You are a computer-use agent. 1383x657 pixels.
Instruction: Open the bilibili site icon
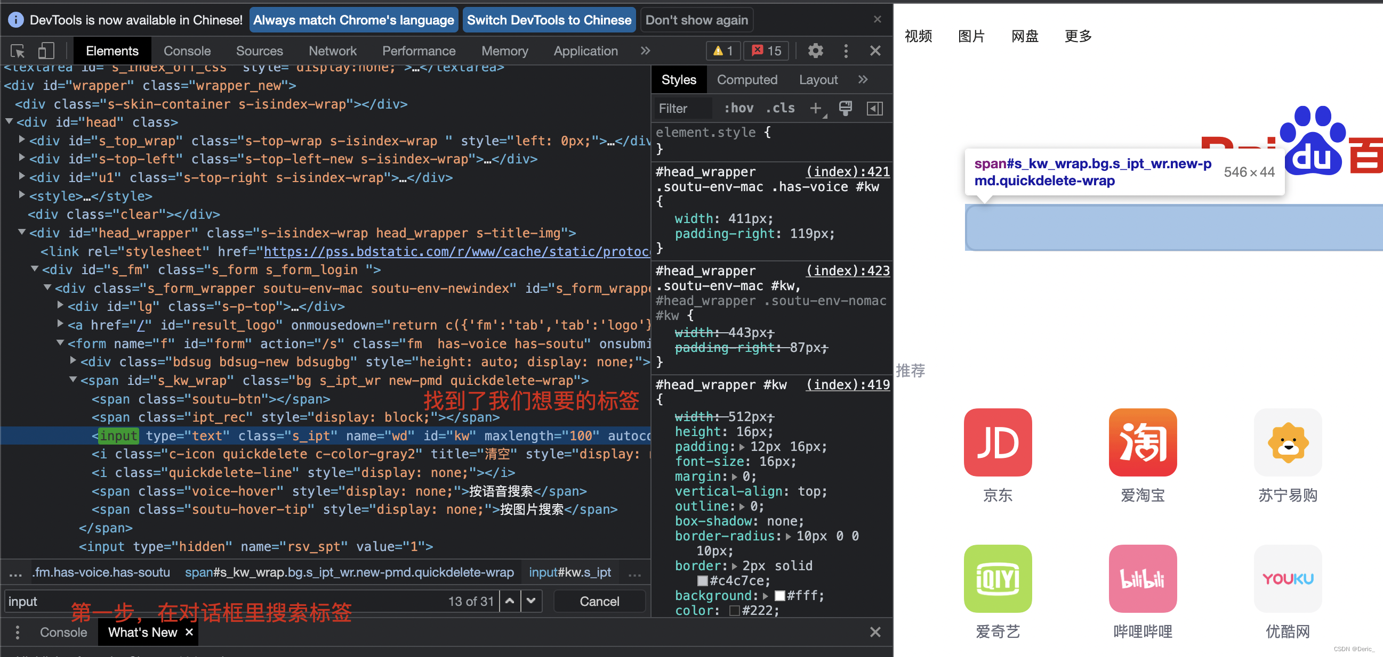[1143, 579]
